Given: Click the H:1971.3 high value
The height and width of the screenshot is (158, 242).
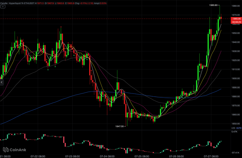Looking at the screenshot, I should [x=40, y=3].
